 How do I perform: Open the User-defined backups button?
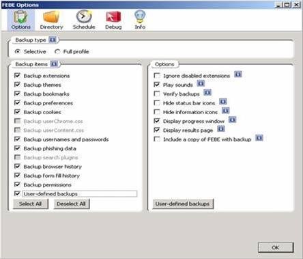(183, 204)
